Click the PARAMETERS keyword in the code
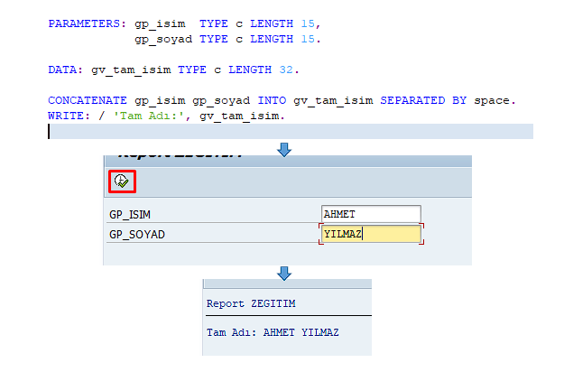 [x=86, y=23]
